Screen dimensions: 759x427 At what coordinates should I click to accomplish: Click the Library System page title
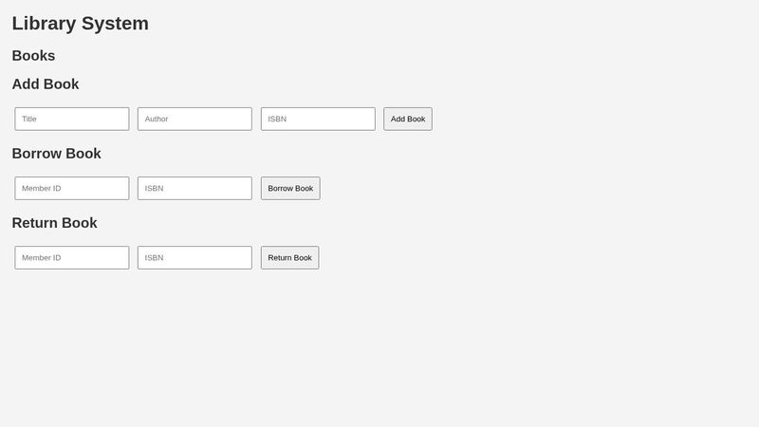pyautogui.click(x=81, y=24)
